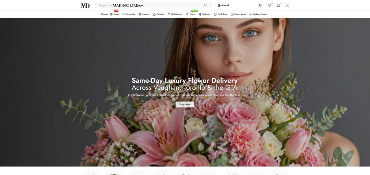The width and height of the screenshot is (370, 175).
Task: Open the Subscription page
Action: click(x=238, y=14)
